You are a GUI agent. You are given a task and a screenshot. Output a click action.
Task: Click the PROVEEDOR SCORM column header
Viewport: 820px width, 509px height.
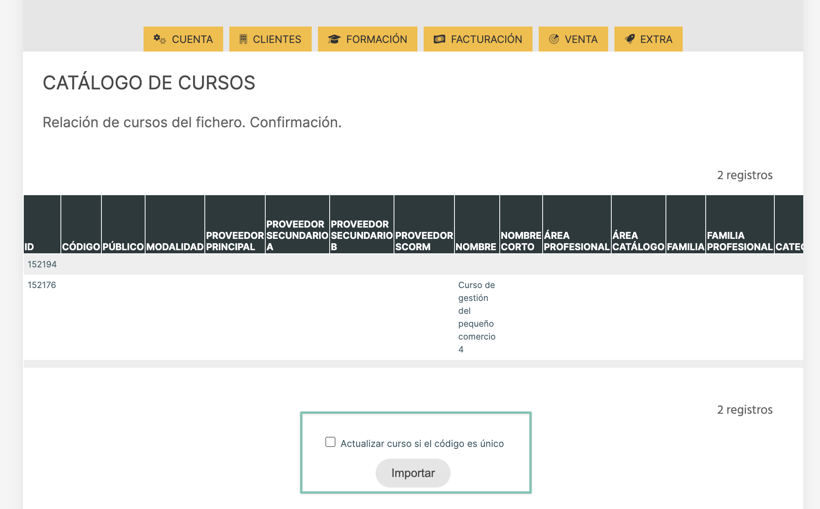tap(424, 241)
